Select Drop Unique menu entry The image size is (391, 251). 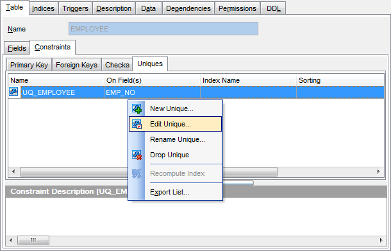(x=175, y=155)
